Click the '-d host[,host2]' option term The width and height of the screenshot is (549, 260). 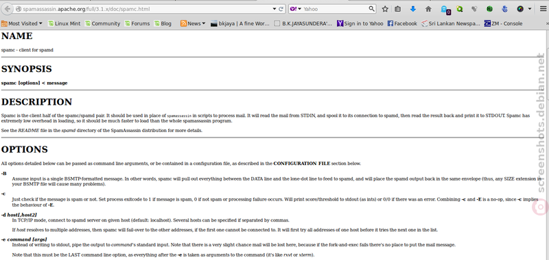click(x=19, y=215)
